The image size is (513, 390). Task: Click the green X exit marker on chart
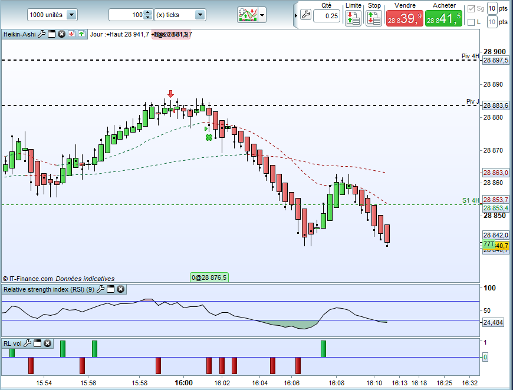tap(209, 138)
